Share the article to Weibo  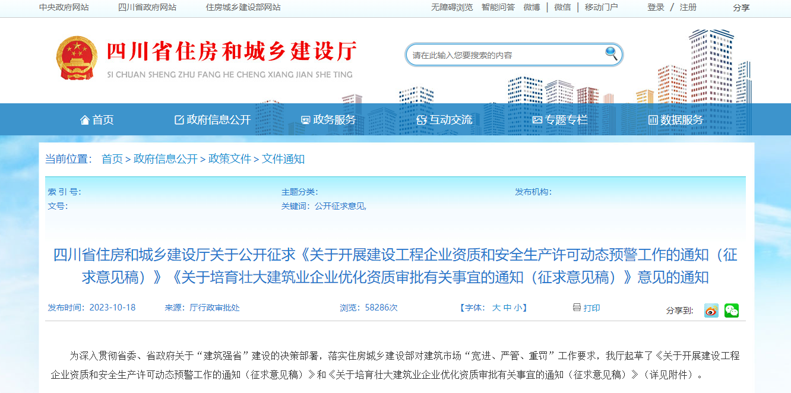[711, 310]
